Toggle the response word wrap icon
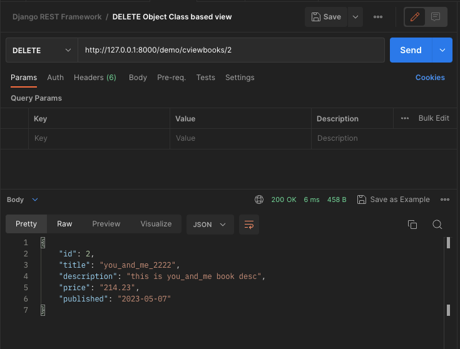The width and height of the screenshot is (460, 349). 249,225
